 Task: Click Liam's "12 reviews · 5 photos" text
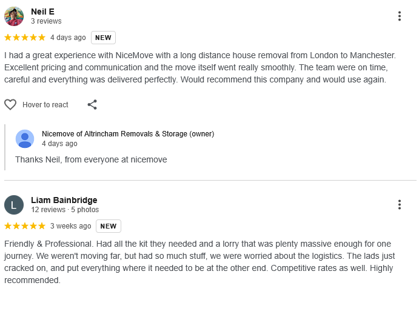tap(65, 210)
